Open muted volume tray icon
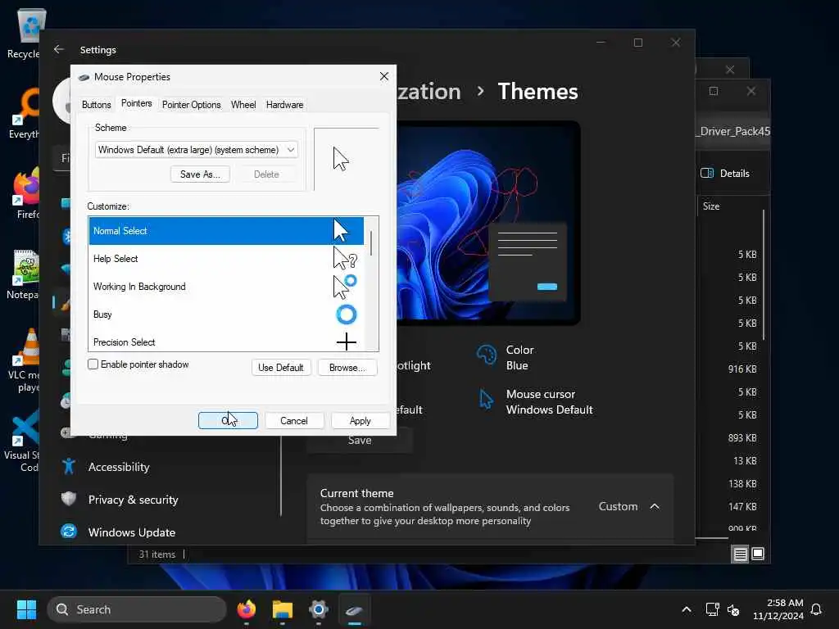The width and height of the screenshot is (839, 629). (733, 609)
